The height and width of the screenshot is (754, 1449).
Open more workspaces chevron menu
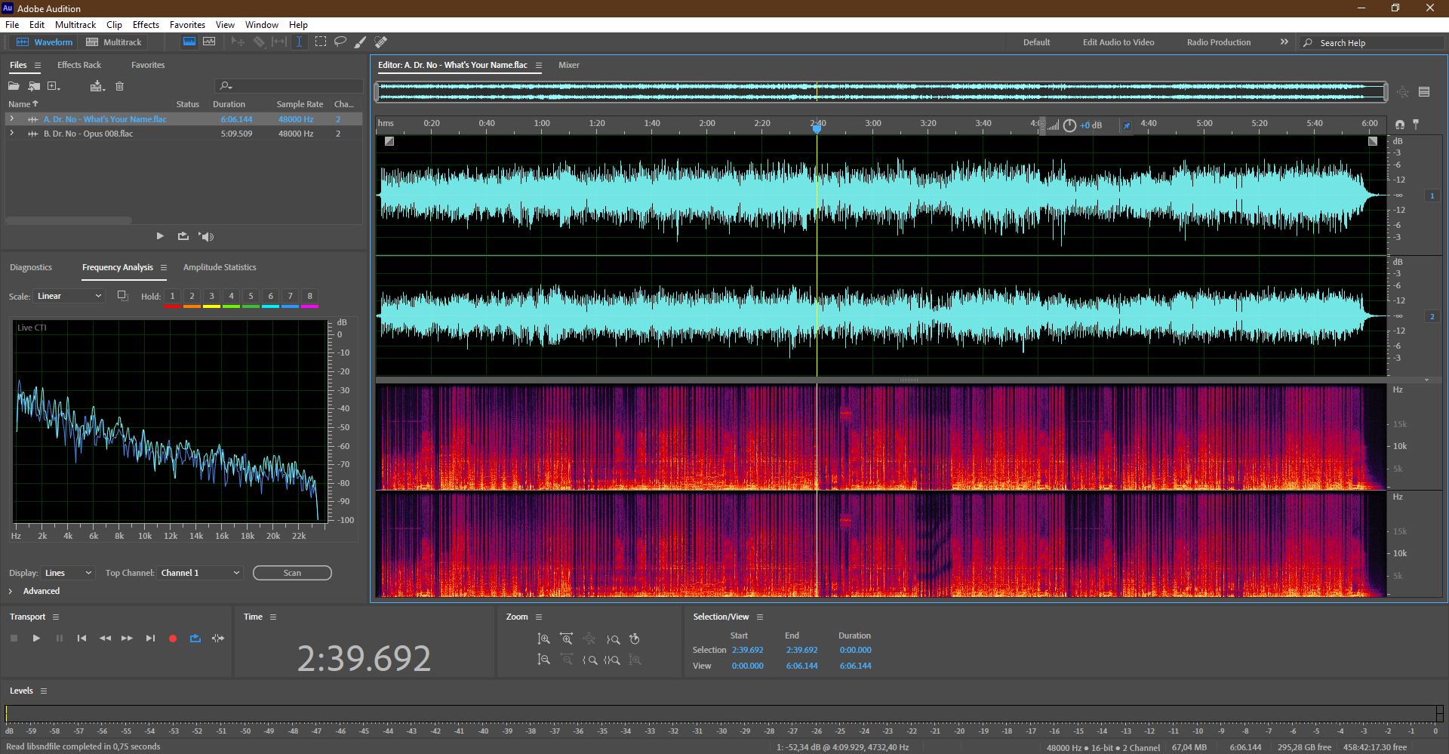1284,42
